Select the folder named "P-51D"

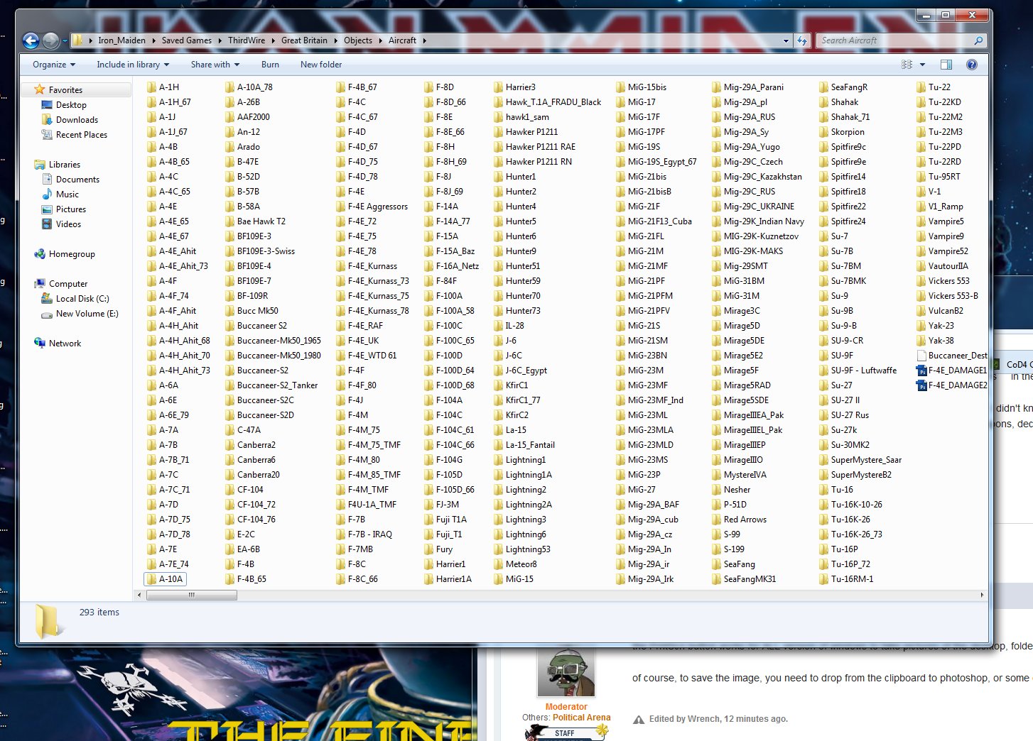click(729, 505)
